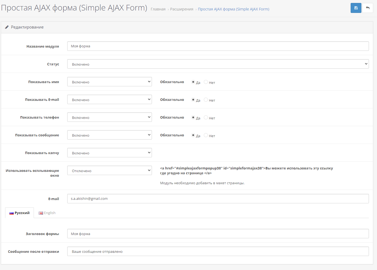Open the Статус dropdown
377x270 pixels.
tap(218, 64)
